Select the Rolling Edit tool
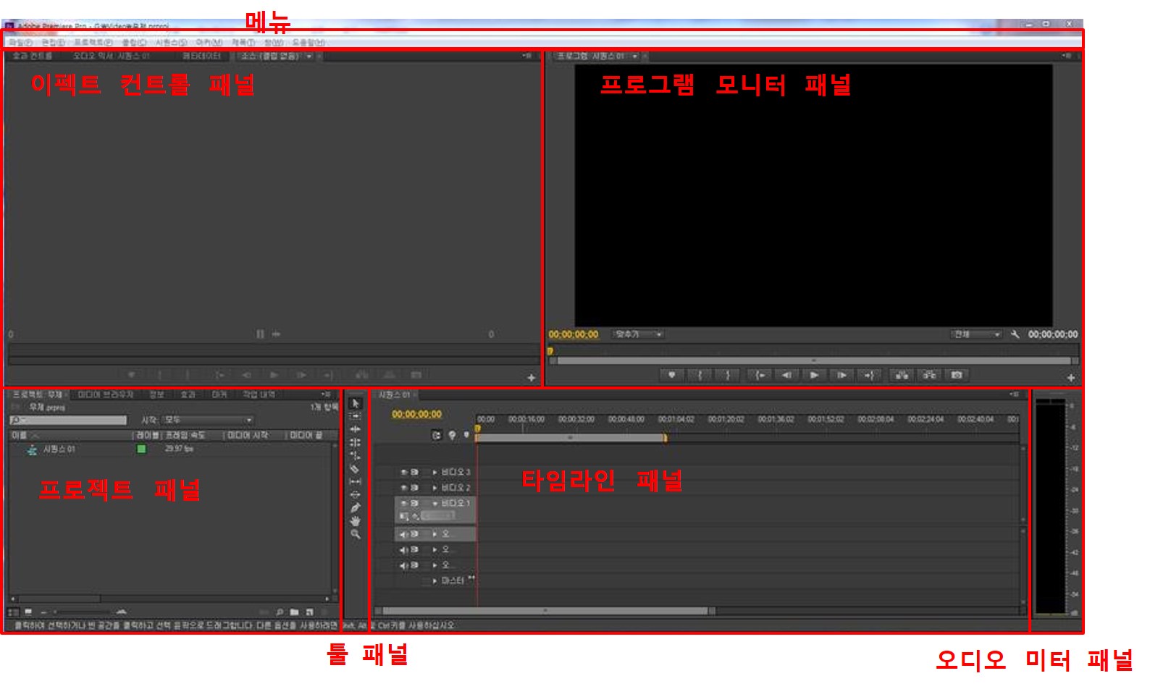This screenshot has height=689, width=1150. tap(355, 443)
